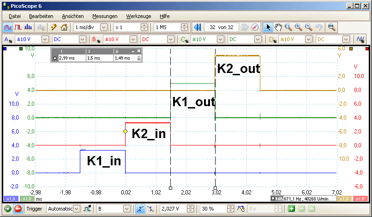Click channel B options button
Screen dimensions: 372x217
pyautogui.click(x=96, y=39)
